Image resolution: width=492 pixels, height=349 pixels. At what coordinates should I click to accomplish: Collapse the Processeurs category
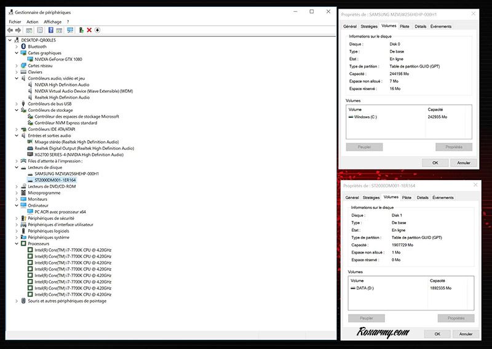pyautogui.click(x=16, y=244)
